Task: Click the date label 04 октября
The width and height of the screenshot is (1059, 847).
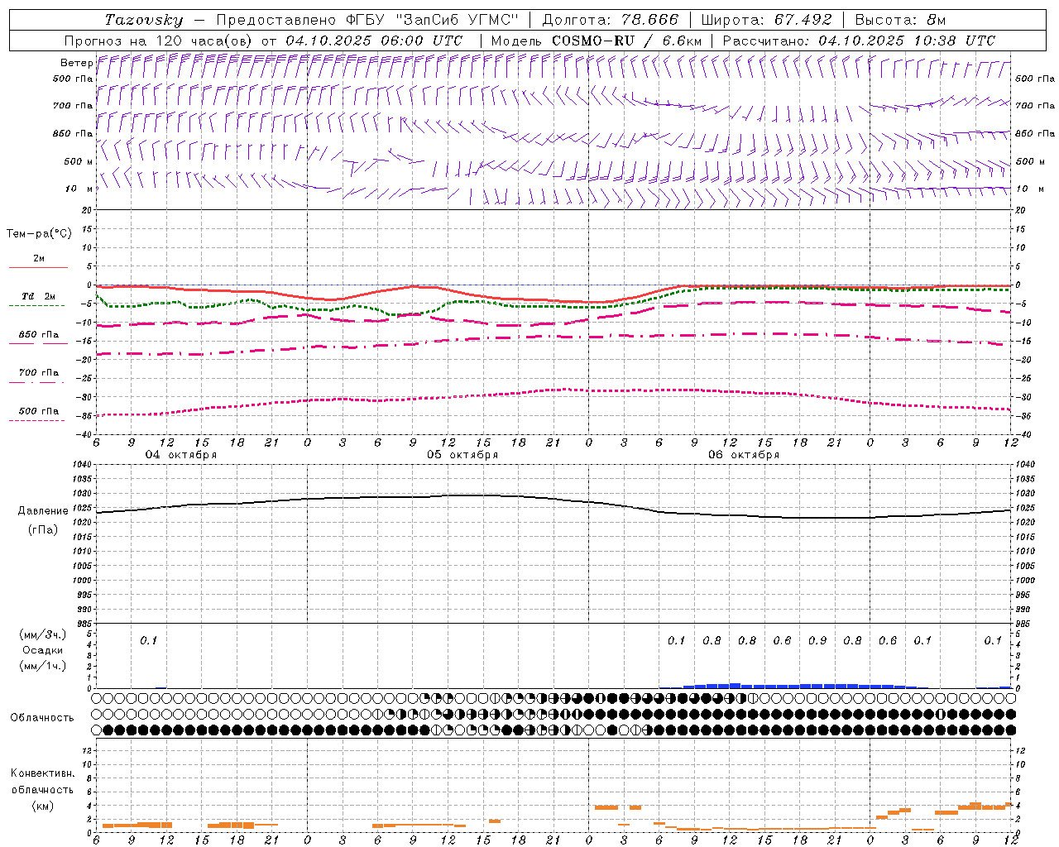Action: [x=181, y=455]
